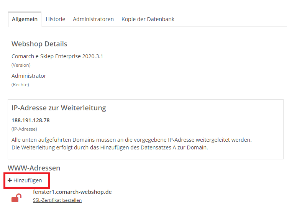Click the version text Comarch e-Sklep Enterprise 2020.3.1
This screenshot has width=287, height=213.
point(57,56)
